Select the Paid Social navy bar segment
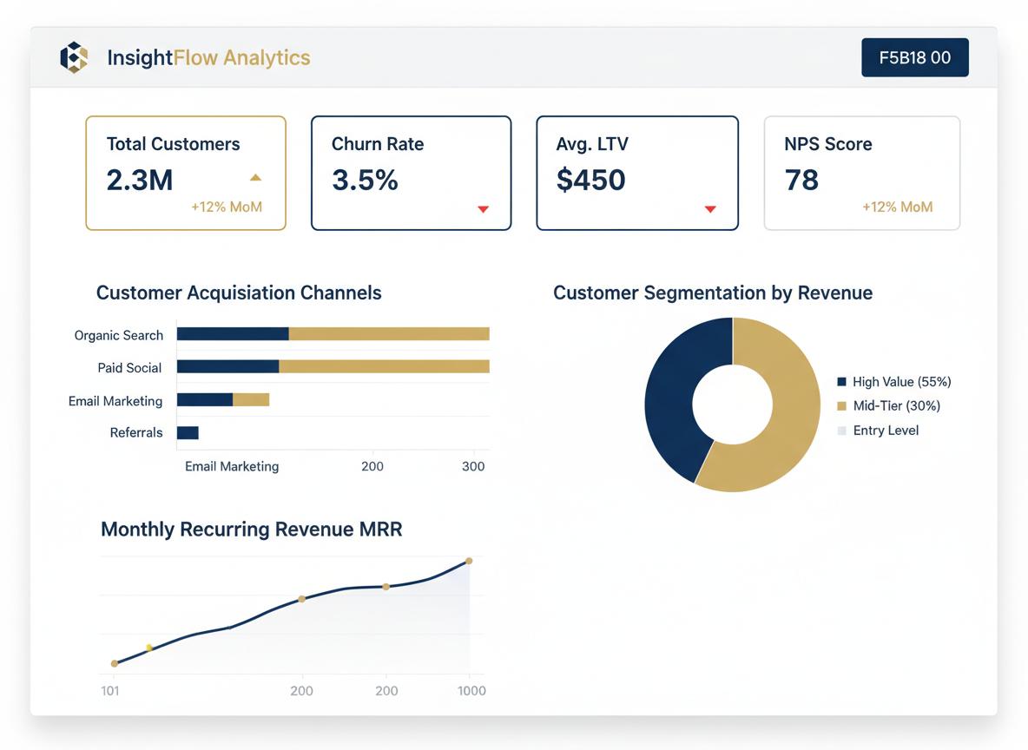The height and width of the screenshot is (750, 1028). pos(228,366)
